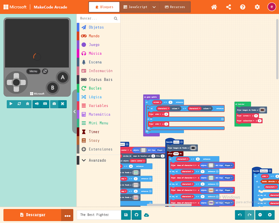Undo the last change
This screenshot has width=279, height=223.
coord(239,215)
